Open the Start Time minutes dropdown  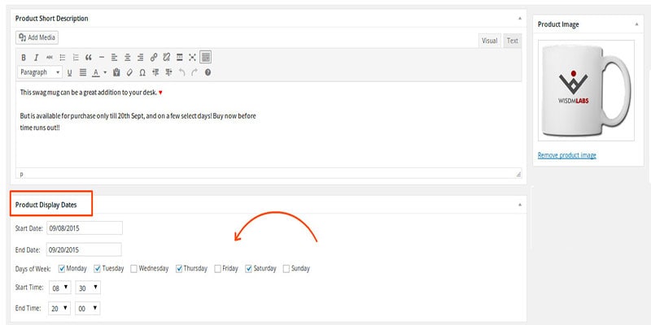tap(88, 288)
